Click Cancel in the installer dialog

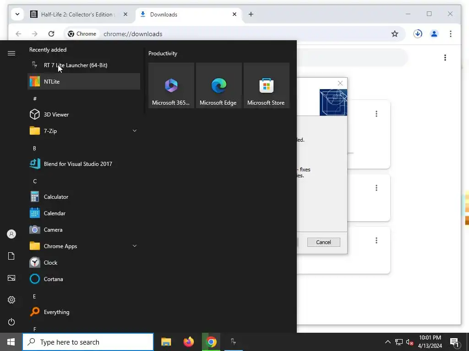[x=324, y=242]
